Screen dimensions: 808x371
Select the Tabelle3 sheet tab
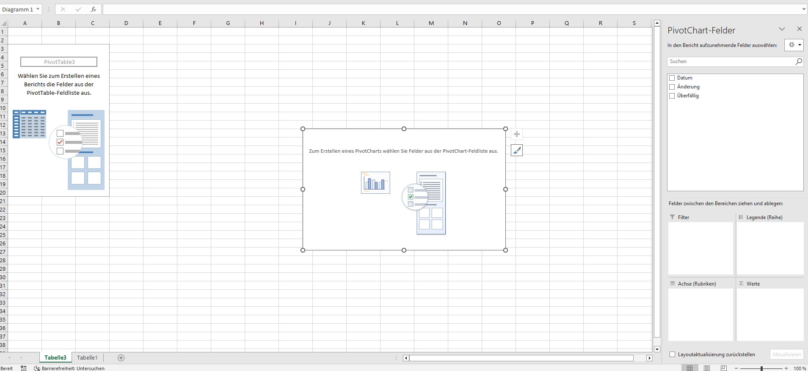(55, 358)
